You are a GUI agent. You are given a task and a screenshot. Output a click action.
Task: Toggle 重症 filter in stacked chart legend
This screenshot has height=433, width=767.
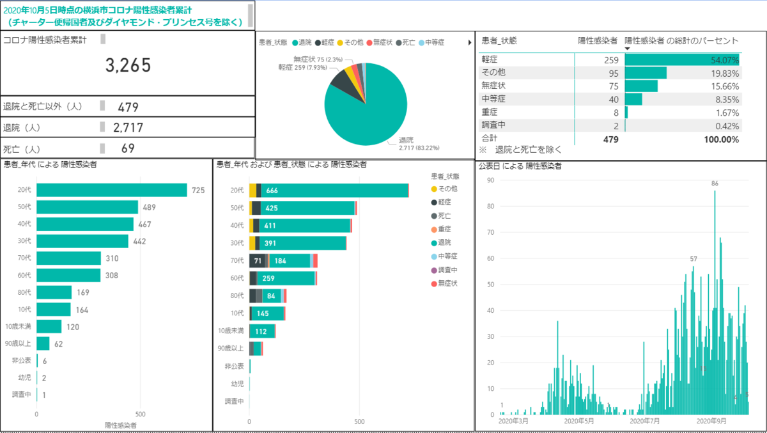[434, 229]
